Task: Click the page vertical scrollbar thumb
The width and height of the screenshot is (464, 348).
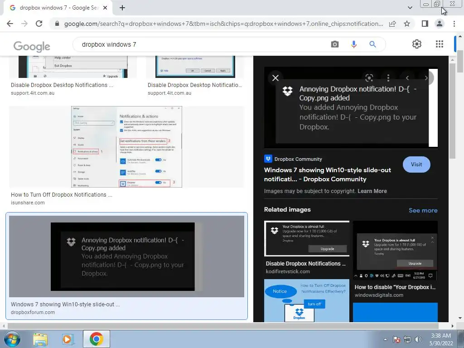Action: [460, 62]
